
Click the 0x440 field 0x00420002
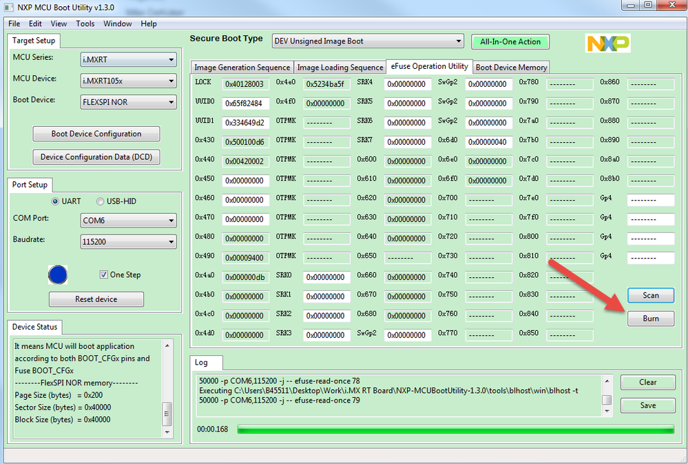(x=246, y=161)
